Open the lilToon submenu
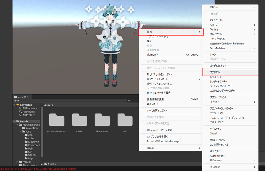 pyautogui.click(x=171, y=148)
